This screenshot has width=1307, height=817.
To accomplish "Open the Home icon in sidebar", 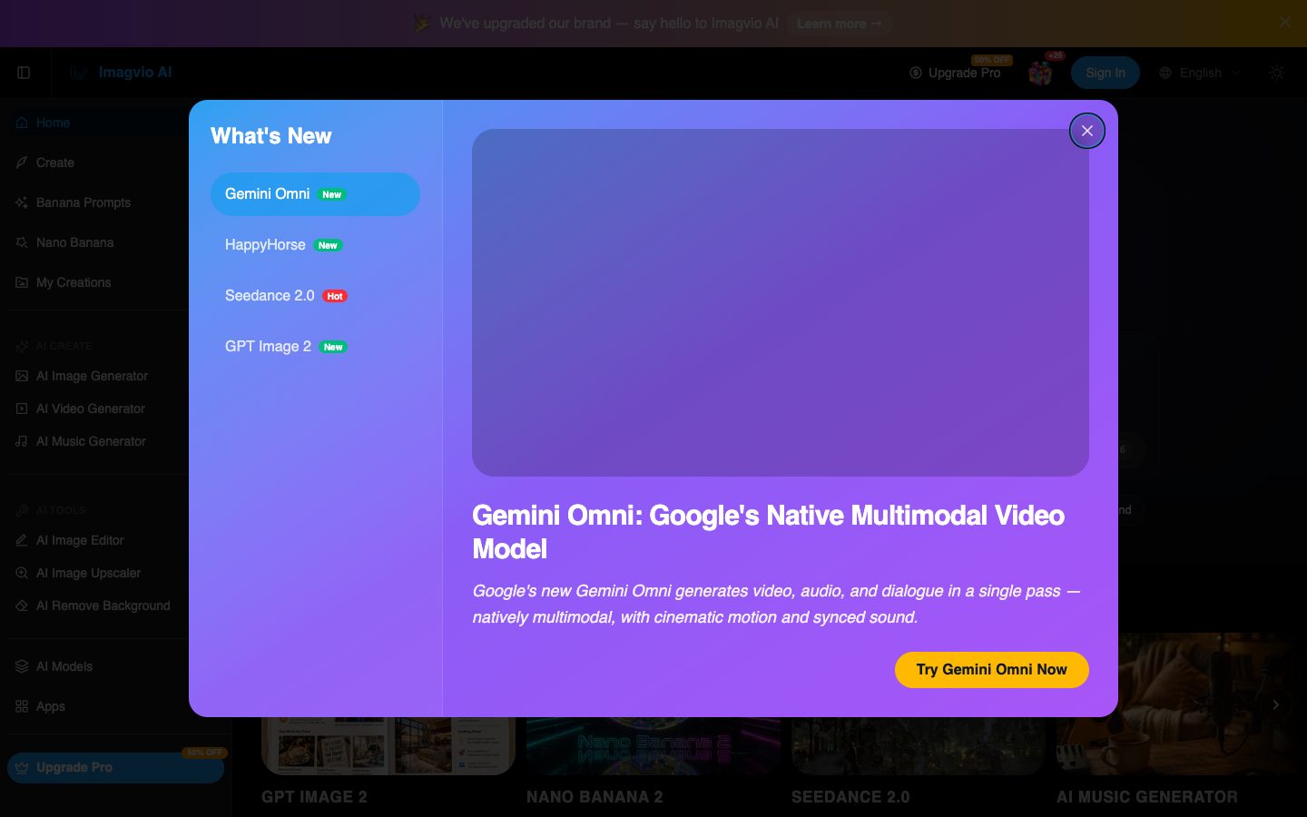I will coord(22,123).
